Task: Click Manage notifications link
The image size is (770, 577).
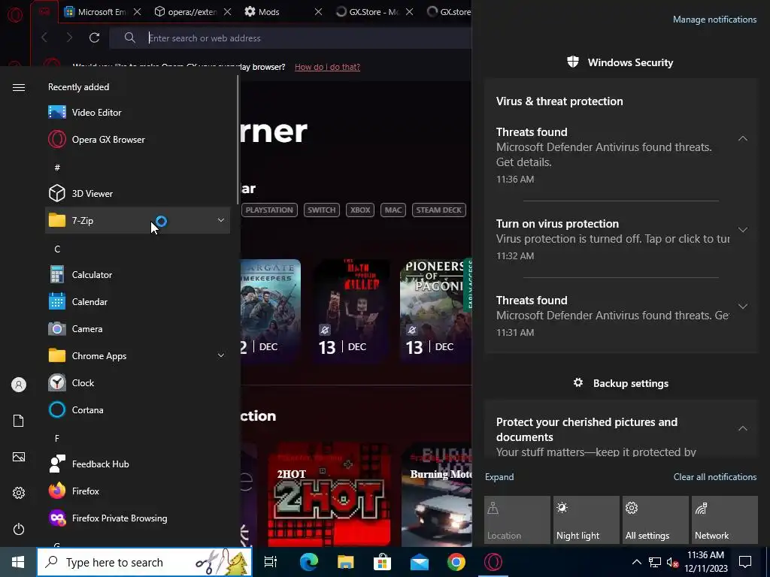Action: click(x=714, y=20)
